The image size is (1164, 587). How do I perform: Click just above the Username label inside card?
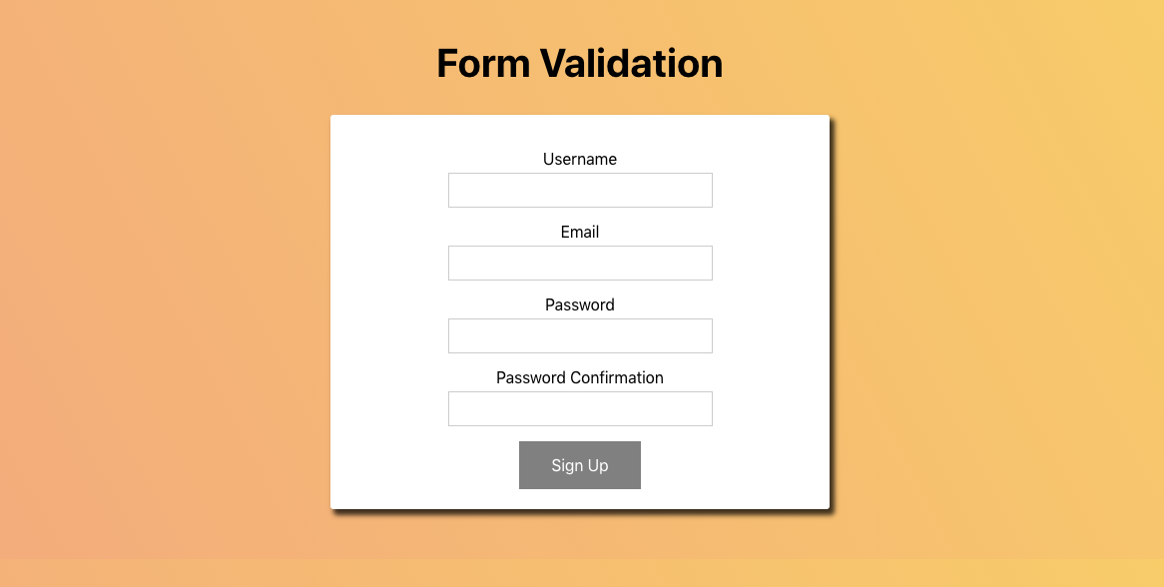[x=580, y=135]
